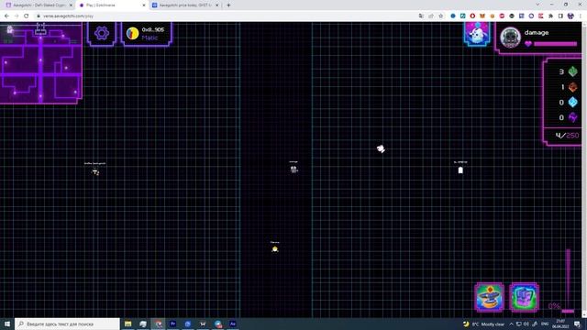Click the Windows taskbar search box
This screenshot has height=330, width=587.
67,324
